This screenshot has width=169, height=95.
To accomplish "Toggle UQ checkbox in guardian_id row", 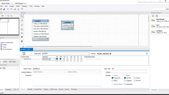I will [64, 59].
